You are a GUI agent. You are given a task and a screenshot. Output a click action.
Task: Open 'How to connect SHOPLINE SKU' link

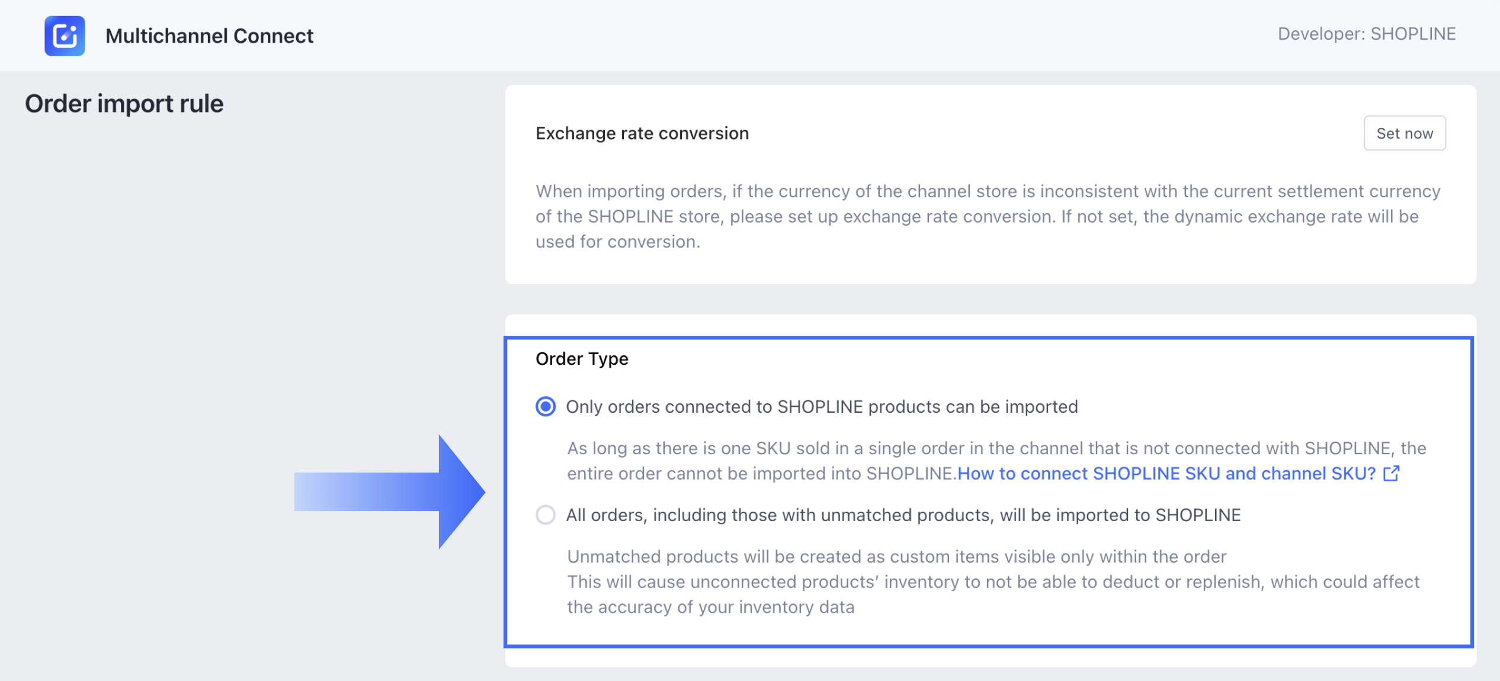pos(1166,474)
